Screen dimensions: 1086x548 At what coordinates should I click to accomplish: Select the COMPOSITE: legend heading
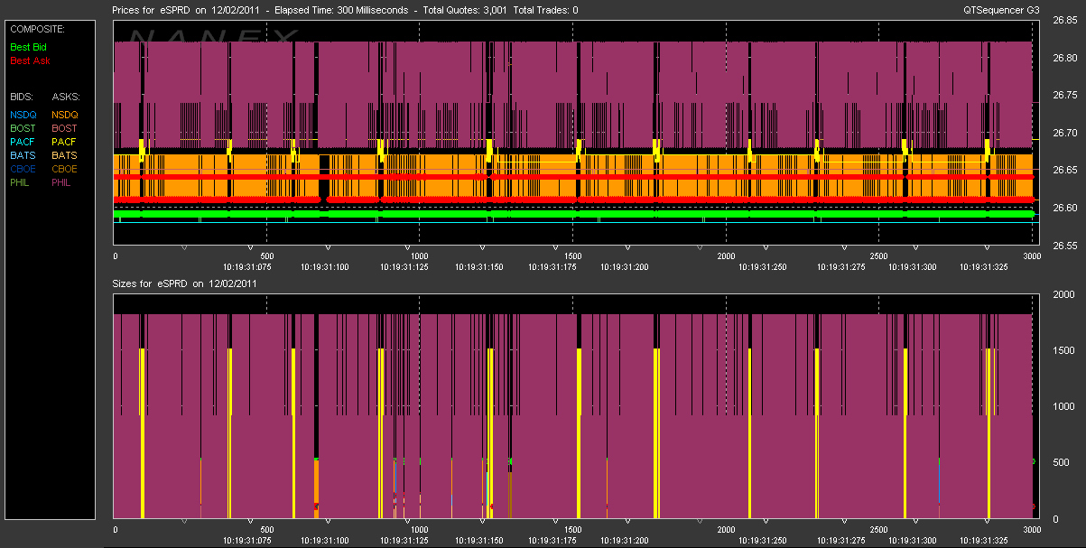coord(37,29)
